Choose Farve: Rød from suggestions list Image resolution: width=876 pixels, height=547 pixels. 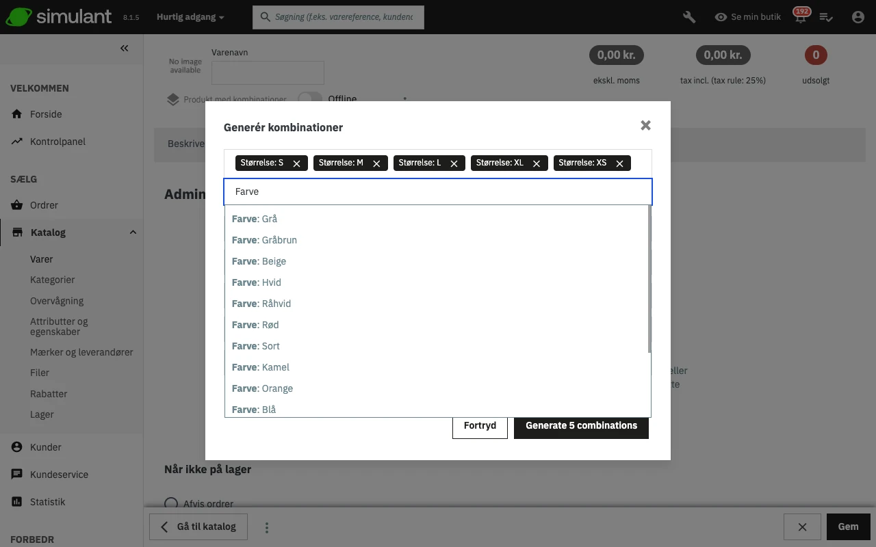[x=255, y=325]
